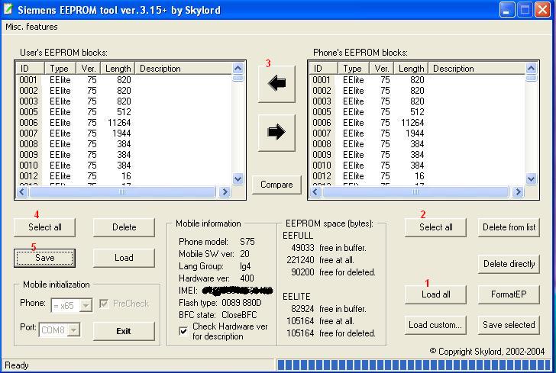Click the User's list horizontal scrollbar thumb
This screenshot has height=373, width=556.
(x=122, y=192)
